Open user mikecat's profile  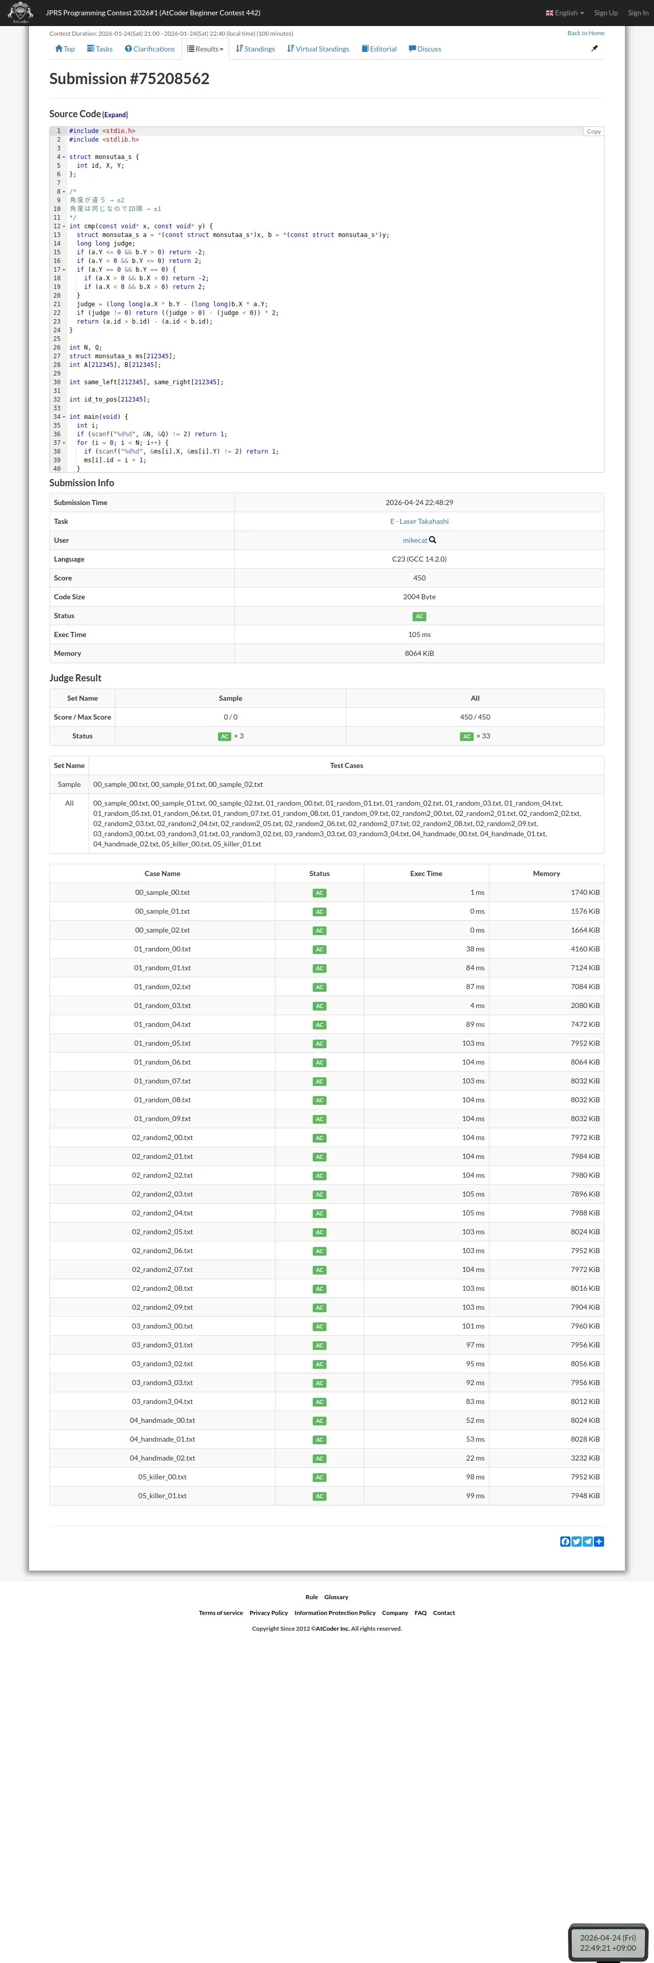coord(415,540)
